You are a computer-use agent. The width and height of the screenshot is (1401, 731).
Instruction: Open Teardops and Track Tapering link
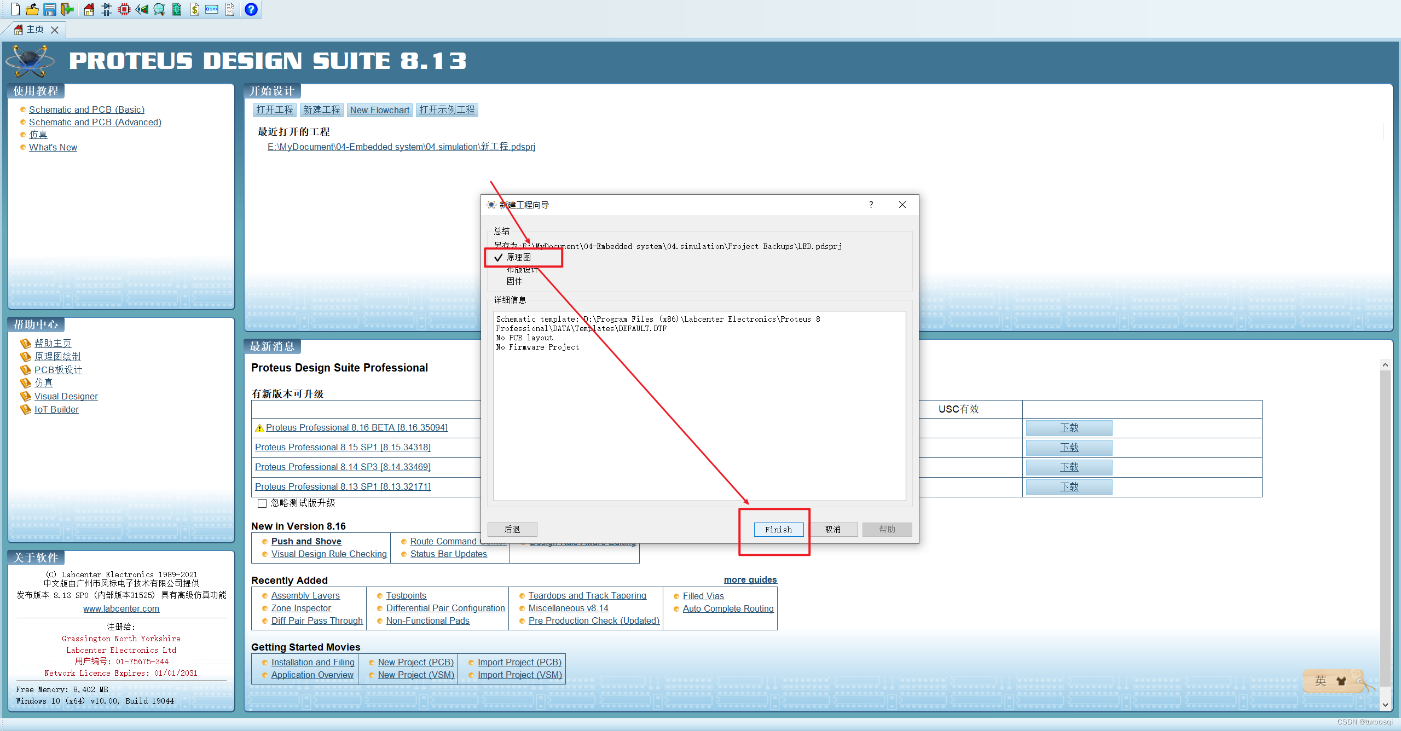tap(587, 595)
